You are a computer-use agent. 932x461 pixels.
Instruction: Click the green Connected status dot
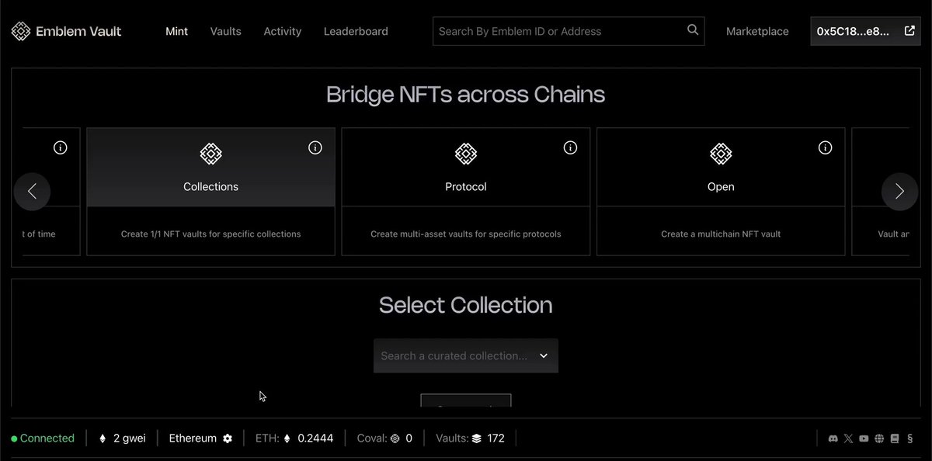point(14,439)
